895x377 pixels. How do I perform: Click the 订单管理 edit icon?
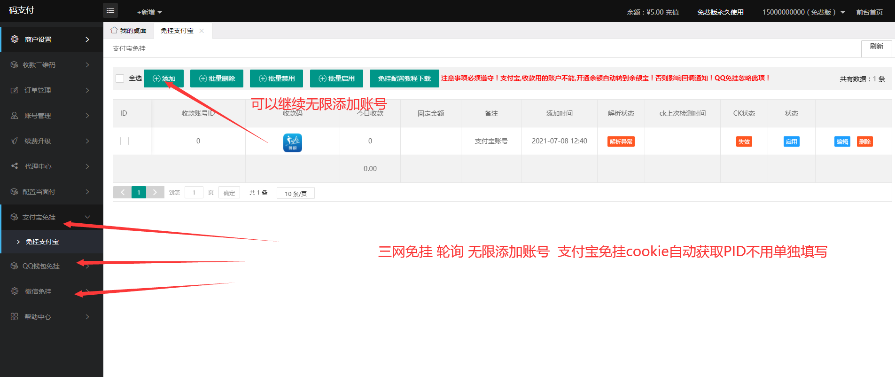click(x=15, y=90)
